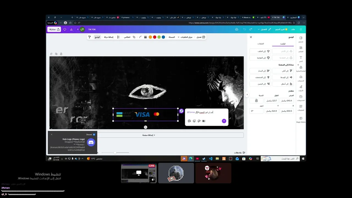Viewport: 352px width, 198px height.
Task: Open the Elements (العناصر) sidebar panel
Action: (301, 49)
